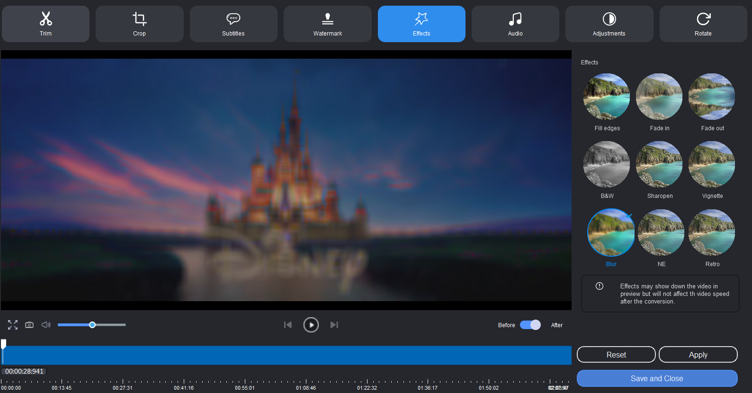Select the B&W effect thumbnail

[x=607, y=164]
